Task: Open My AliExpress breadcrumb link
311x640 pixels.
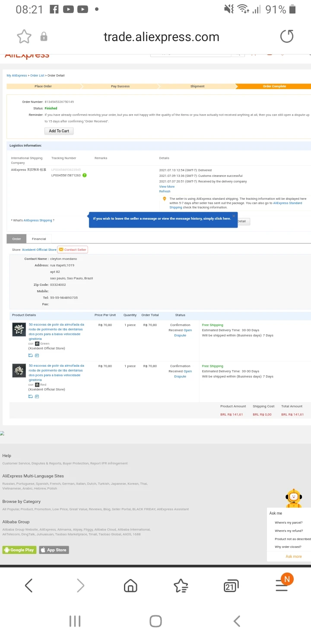Action: (x=16, y=76)
